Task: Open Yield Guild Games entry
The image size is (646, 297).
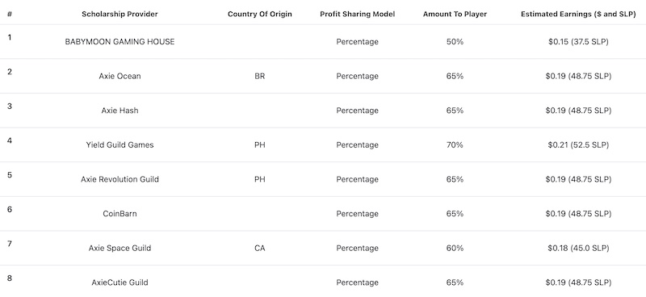Action: click(120, 145)
